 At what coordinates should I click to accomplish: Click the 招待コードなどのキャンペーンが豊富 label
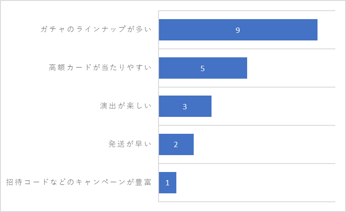79,182
